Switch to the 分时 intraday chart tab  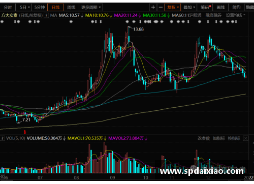pos(8,8)
